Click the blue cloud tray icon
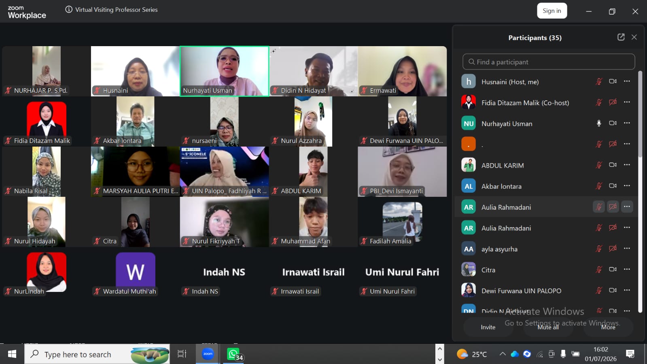The height and width of the screenshot is (364, 647). [x=515, y=354]
